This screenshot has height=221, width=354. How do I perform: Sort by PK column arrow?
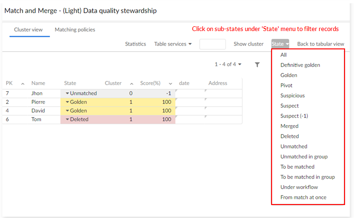pyautogui.click(x=23, y=84)
